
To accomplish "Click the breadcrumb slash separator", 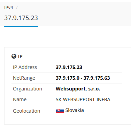I will coord(17,8).
